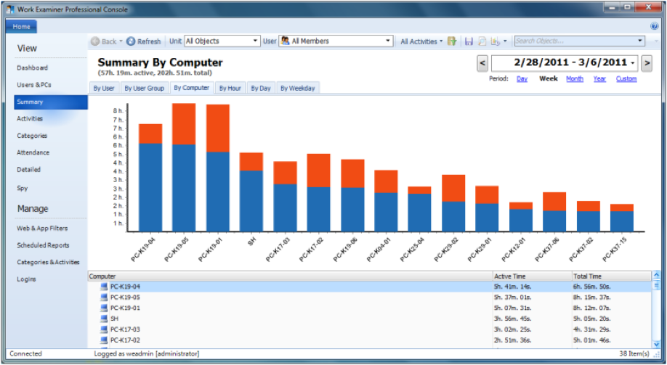This screenshot has width=667, height=365.
Task: Advance to the next date range
Action: click(x=647, y=63)
